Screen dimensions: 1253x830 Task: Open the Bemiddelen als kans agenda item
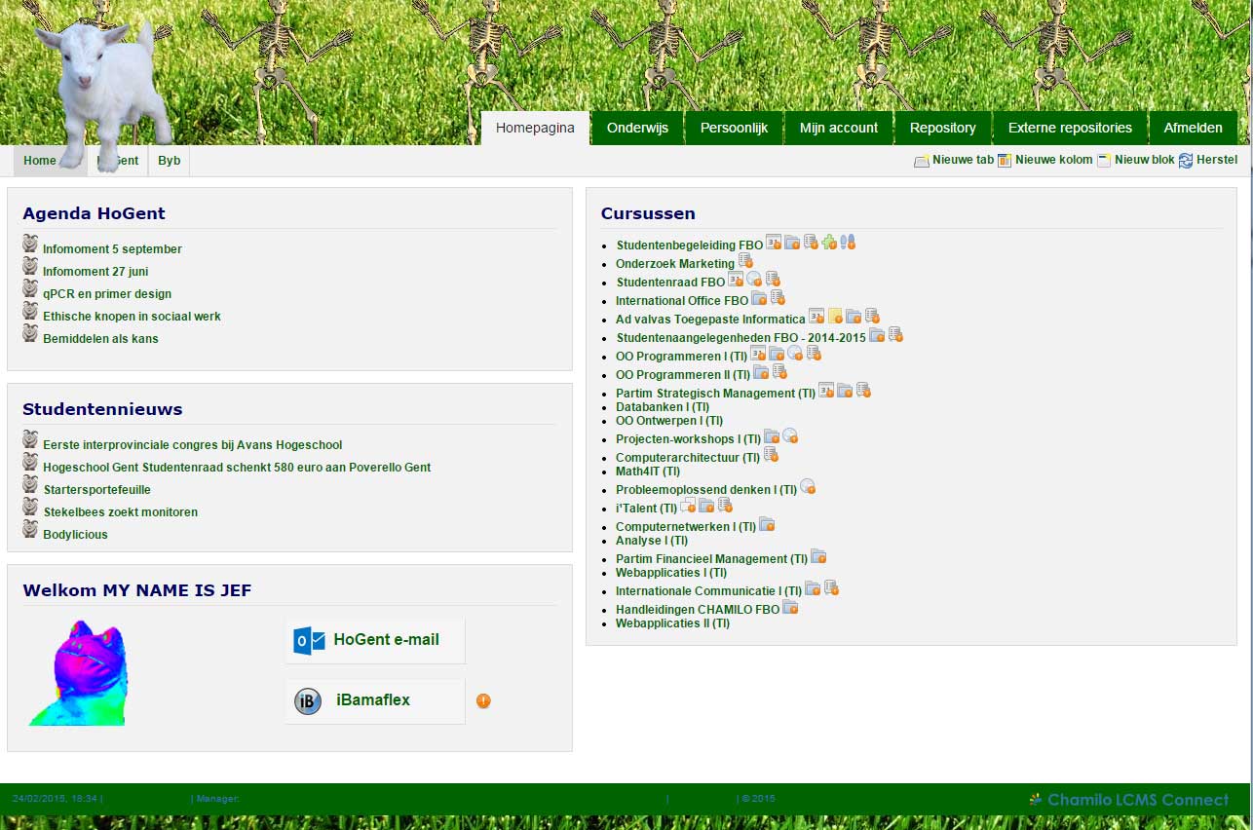click(x=100, y=339)
